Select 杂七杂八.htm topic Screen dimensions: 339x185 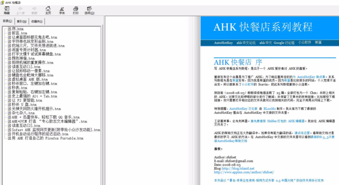pos(23,113)
